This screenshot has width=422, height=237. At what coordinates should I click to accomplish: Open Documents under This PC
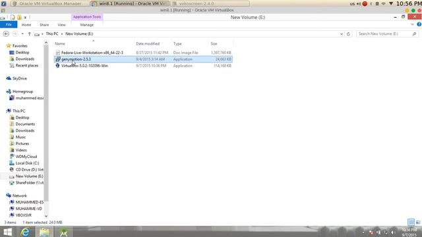pyautogui.click(x=25, y=124)
